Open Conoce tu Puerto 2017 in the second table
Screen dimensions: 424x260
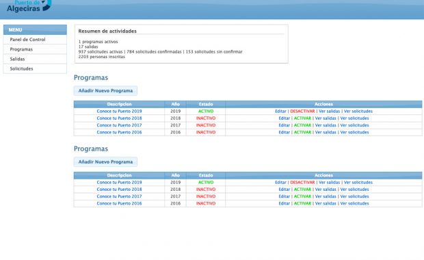click(119, 196)
